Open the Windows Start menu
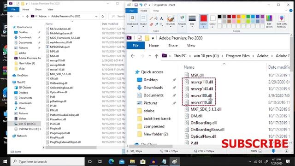295x166 pixels. (5, 161)
